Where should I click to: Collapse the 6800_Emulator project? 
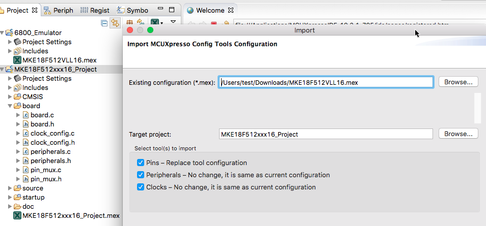(3, 33)
